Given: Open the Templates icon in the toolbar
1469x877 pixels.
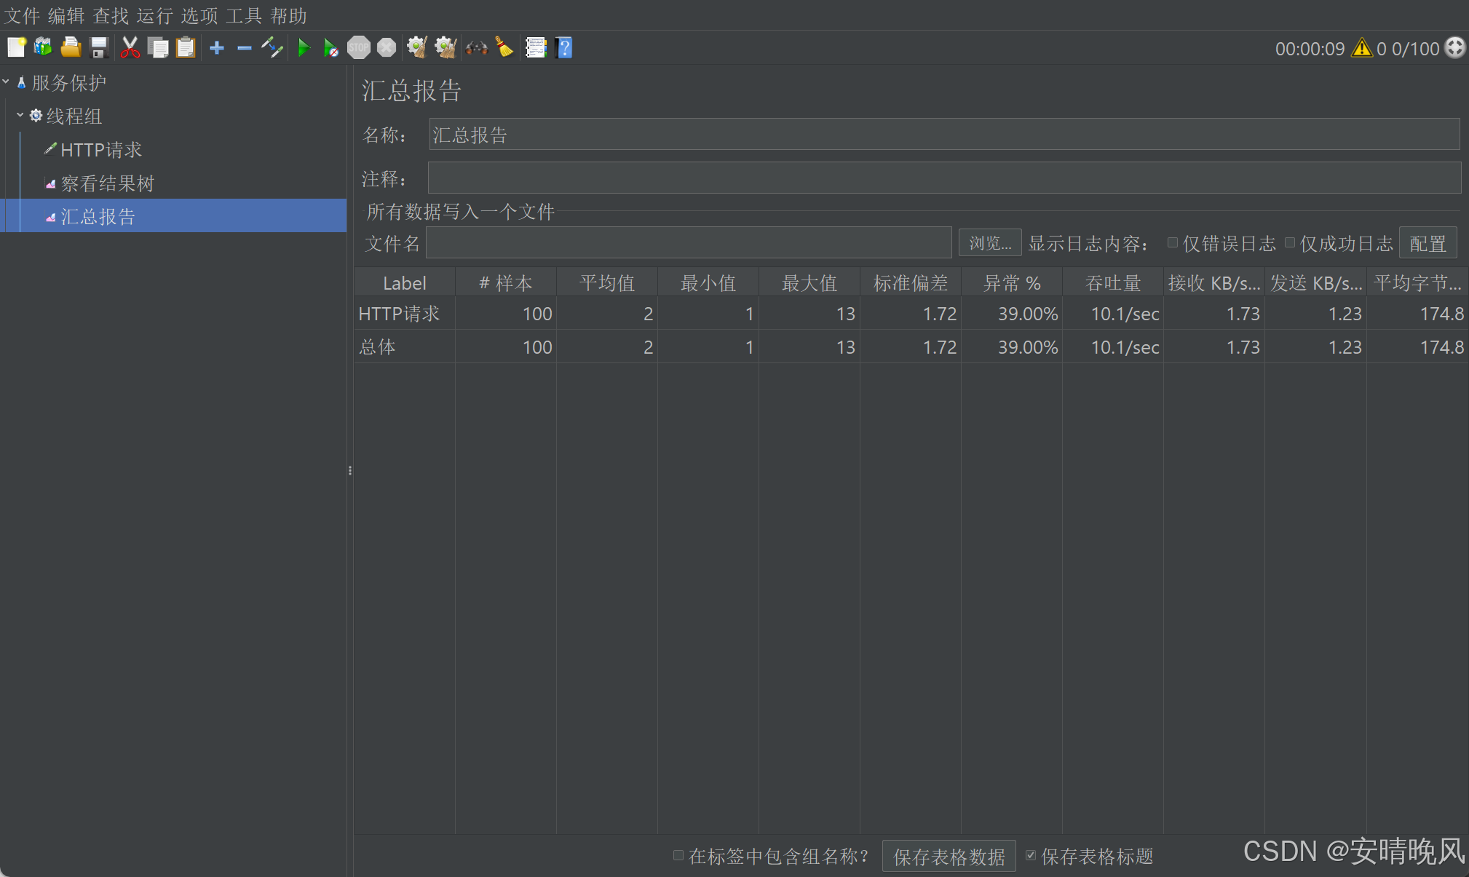Looking at the screenshot, I should [44, 48].
